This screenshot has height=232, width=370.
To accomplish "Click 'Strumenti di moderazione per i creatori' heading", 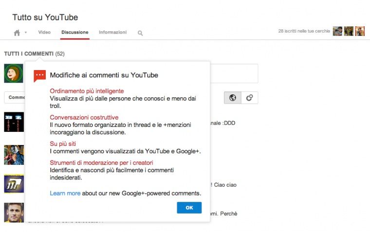I will coord(101,162).
